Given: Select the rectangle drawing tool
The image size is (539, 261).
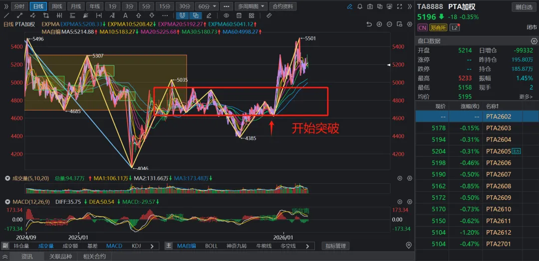Looking at the screenshot, I should [46, 15].
